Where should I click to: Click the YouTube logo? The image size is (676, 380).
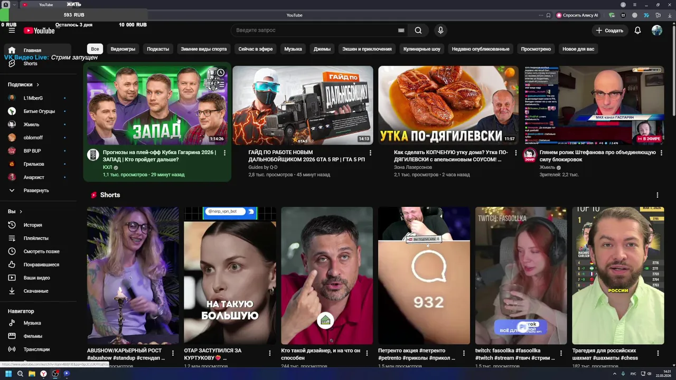(x=39, y=31)
